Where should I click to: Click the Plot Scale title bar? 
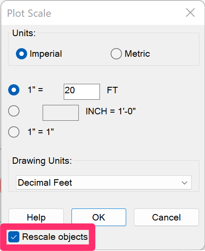[93, 13]
